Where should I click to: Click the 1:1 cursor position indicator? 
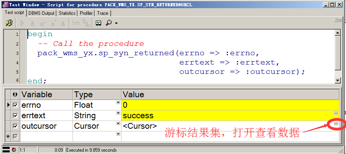click(28, 150)
